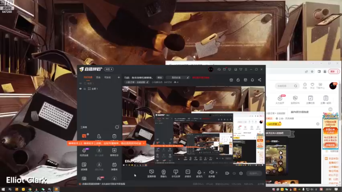Screen dimensions: 342x192
Task: Mute the 扬声器 speaker
Action: pyautogui.click(x=211, y=173)
